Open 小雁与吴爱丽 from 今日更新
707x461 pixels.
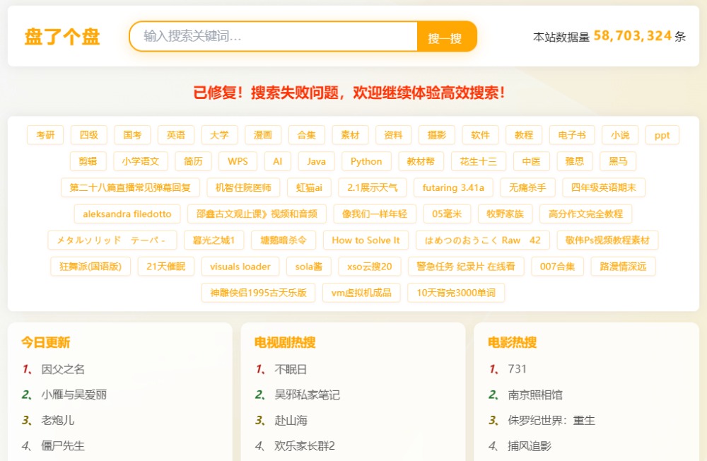(74, 395)
